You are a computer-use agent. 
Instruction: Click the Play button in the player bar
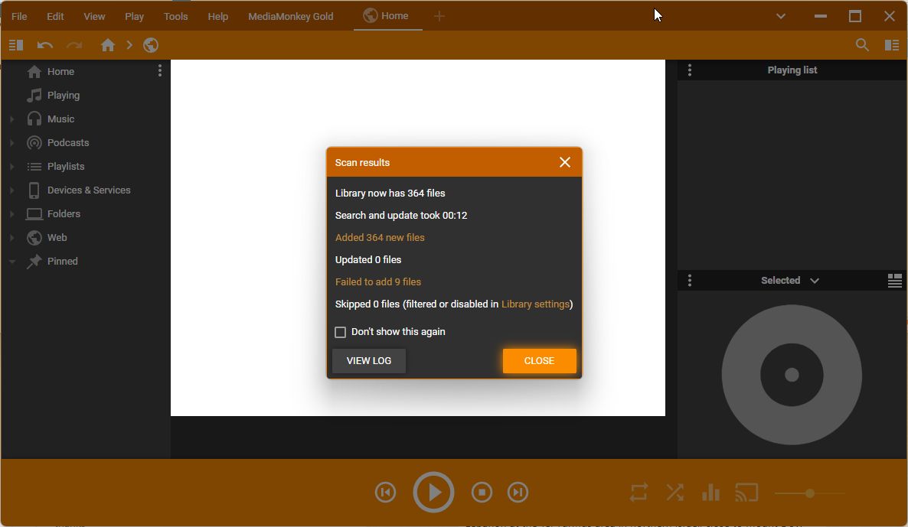(433, 493)
